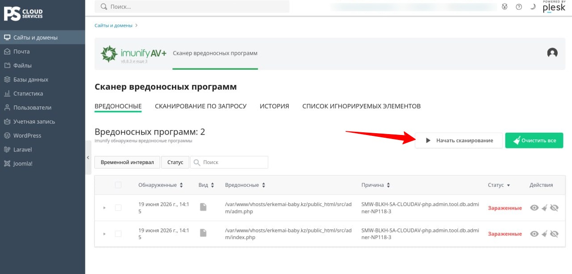The width and height of the screenshot is (572, 274).
Task: Check the select-all header checkbox
Action: pyautogui.click(x=118, y=185)
